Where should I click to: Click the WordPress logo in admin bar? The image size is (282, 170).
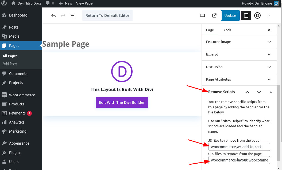[4, 3]
